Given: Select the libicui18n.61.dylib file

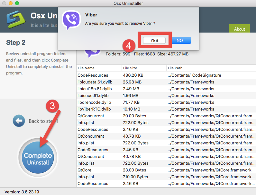Looking at the screenshot, I should 95,89.
